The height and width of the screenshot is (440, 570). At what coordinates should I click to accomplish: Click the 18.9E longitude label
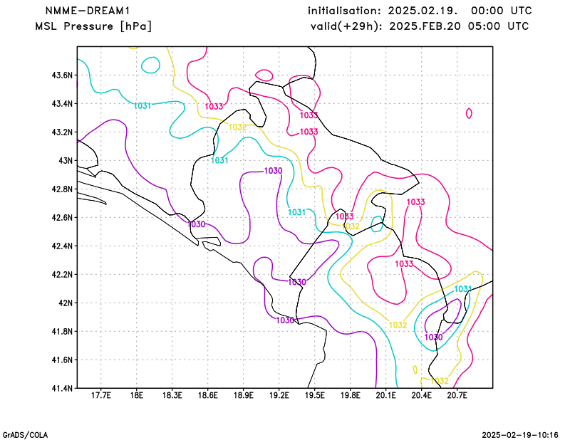(x=243, y=396)
